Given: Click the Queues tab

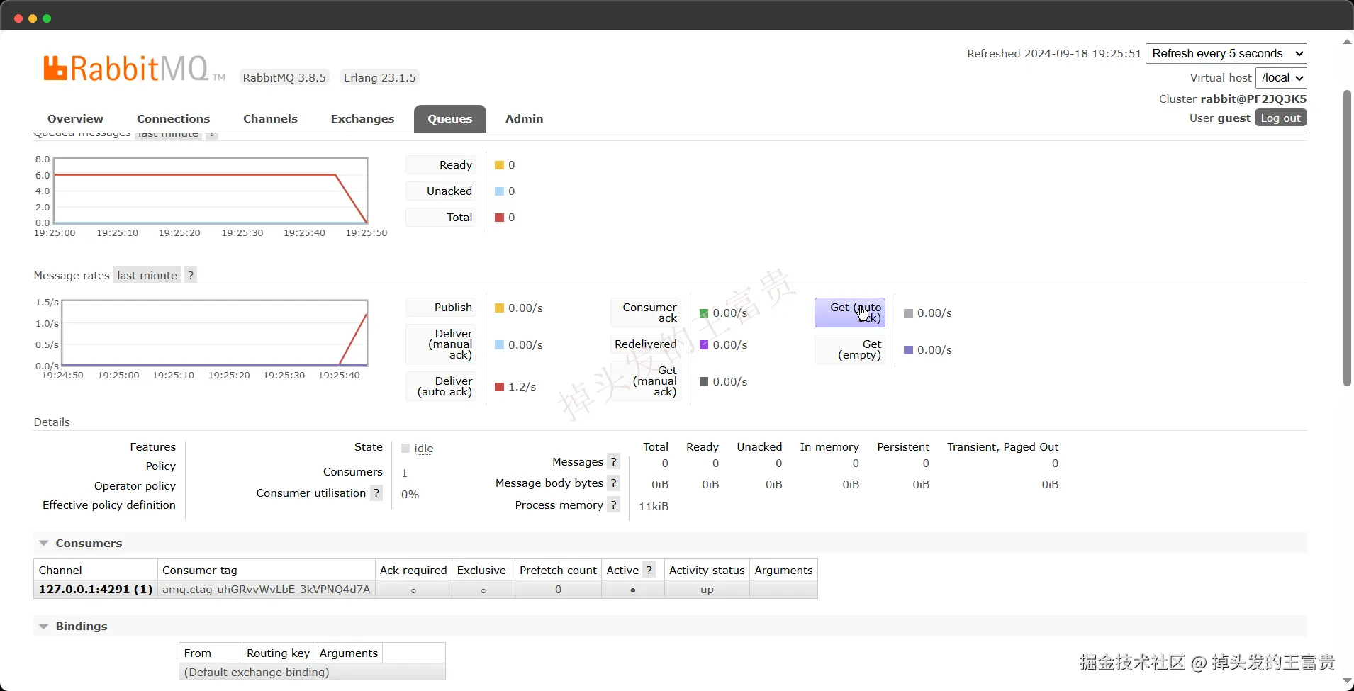Looking at the screenshot, I should pyautogui.click(x=449, y=119).
